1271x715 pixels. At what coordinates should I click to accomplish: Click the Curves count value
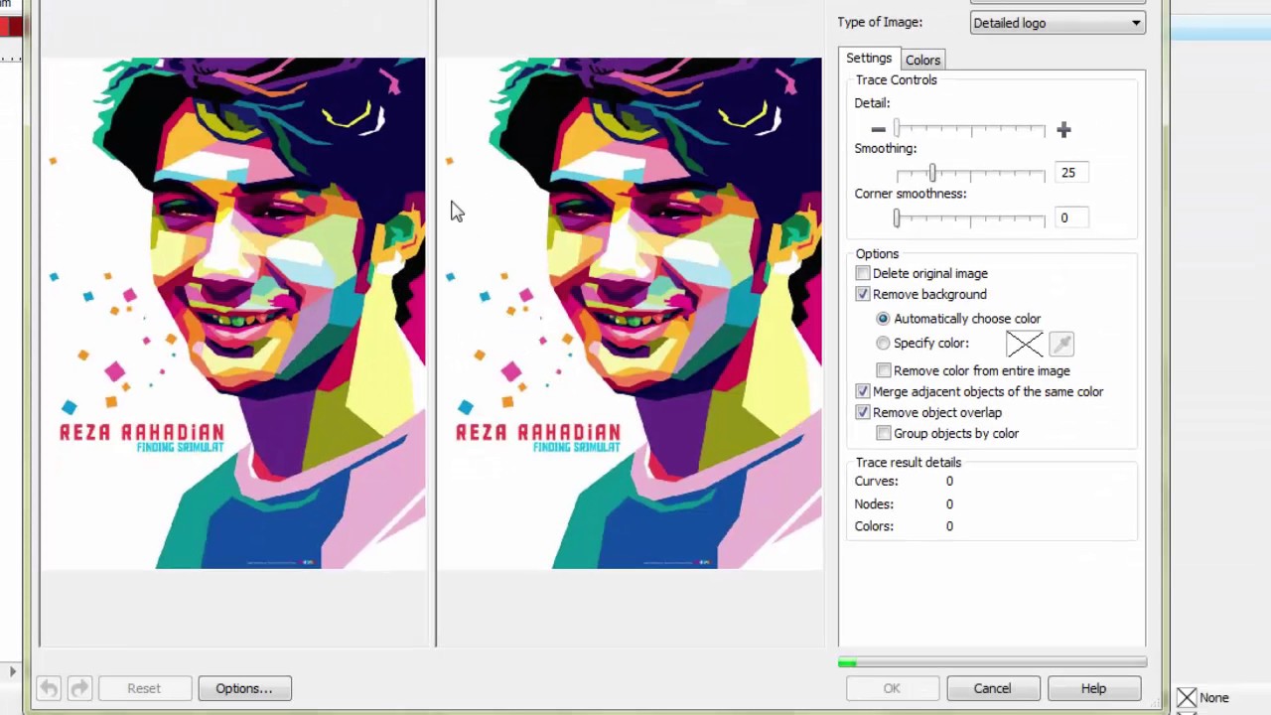[x=949, y=481]
